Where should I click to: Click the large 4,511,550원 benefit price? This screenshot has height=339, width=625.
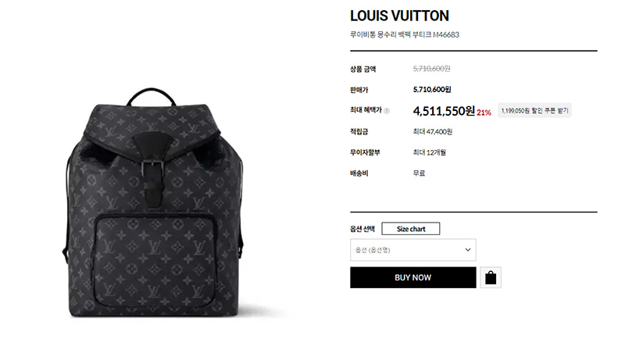click(444, 111)
